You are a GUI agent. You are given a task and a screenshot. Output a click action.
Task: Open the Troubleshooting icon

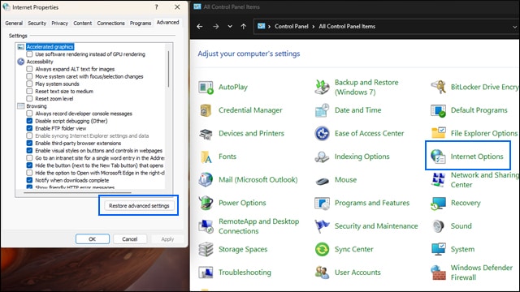click(206, 273)
